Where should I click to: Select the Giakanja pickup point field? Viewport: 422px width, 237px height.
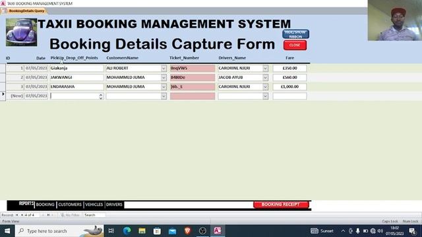[76, 68]
